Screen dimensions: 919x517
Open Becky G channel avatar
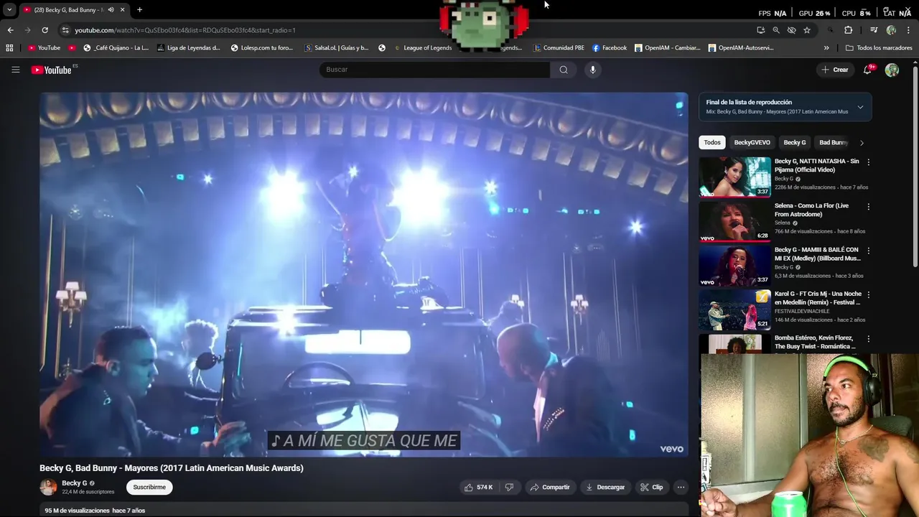[48, 487]
